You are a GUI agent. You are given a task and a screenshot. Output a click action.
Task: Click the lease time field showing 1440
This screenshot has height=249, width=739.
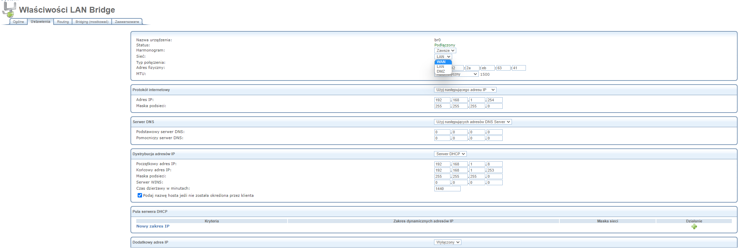point(447,189)
